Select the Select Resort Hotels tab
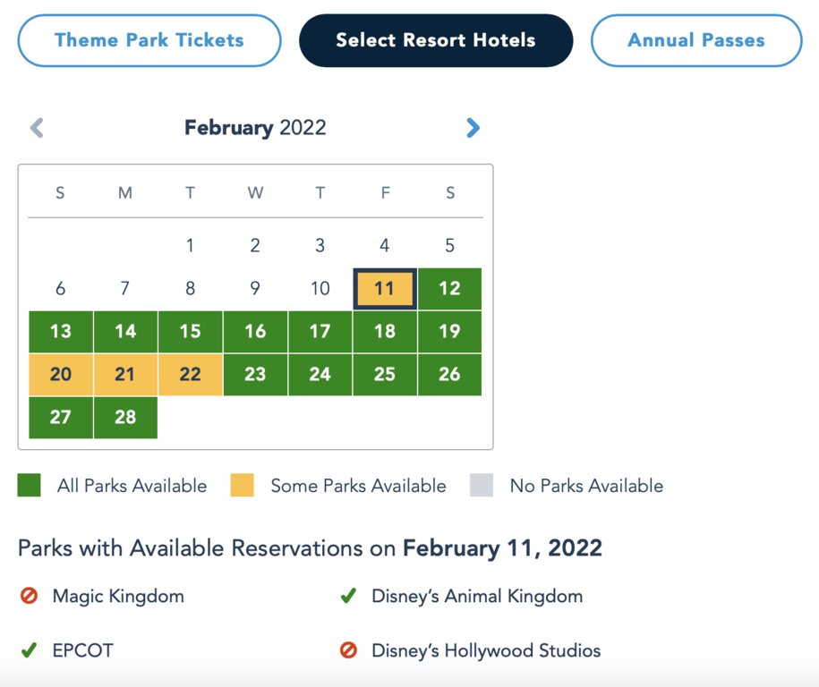819x687 pixels. click(436, 40)
